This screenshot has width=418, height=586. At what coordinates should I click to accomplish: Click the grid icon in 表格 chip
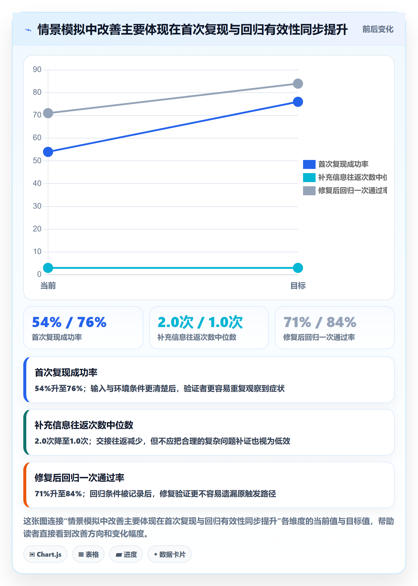tap(81, 555)
